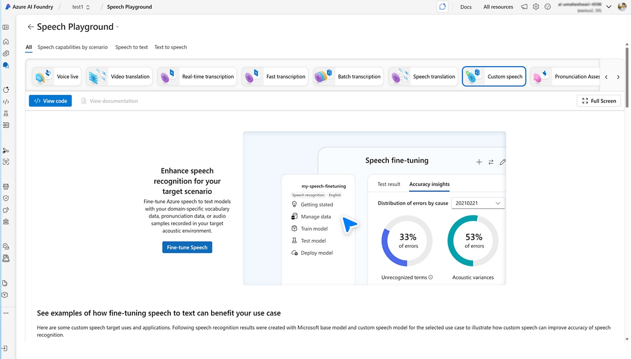Viewport: 631px width, 359px height.
Task: Click the Speech Playground breadcrumb
Action: click(129, 7)
